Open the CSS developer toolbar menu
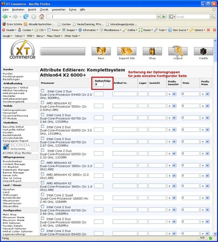The image size is (218, 242). tap(40, 30)
